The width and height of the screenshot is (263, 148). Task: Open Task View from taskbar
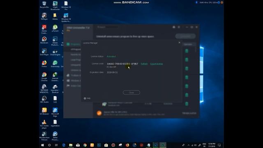56,145
